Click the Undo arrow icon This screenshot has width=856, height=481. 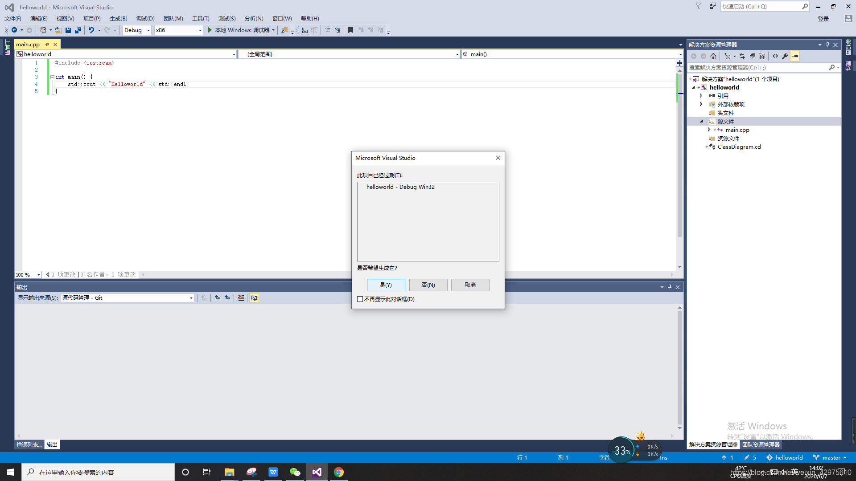pos(91,30)
